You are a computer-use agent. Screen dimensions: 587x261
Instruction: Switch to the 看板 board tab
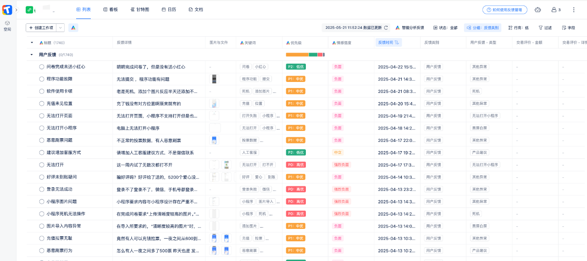(111, 10)
